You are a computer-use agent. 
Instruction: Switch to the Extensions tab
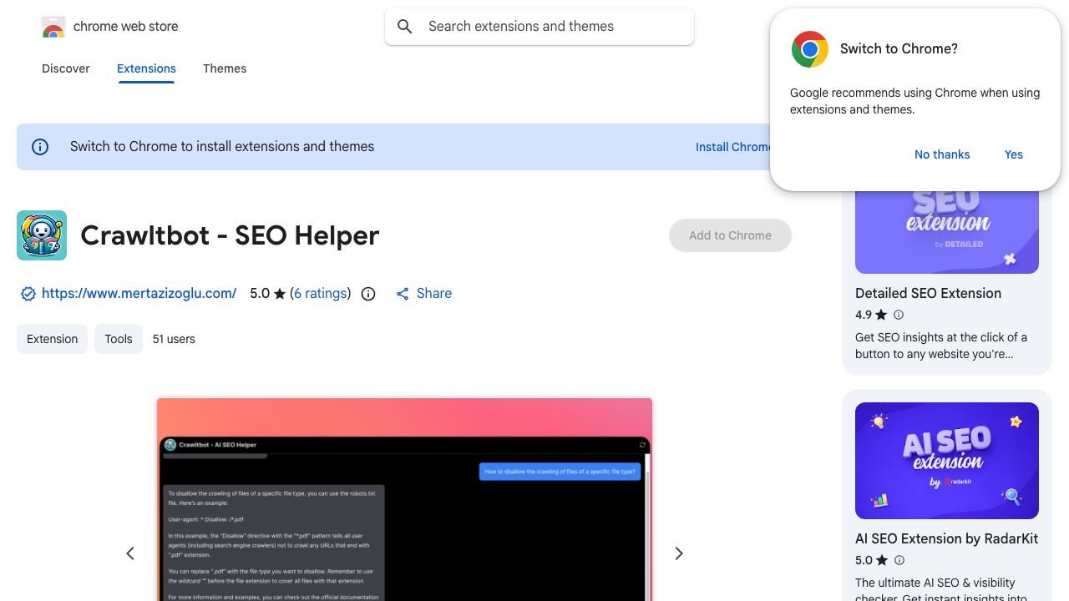click(x=146, y=68)
